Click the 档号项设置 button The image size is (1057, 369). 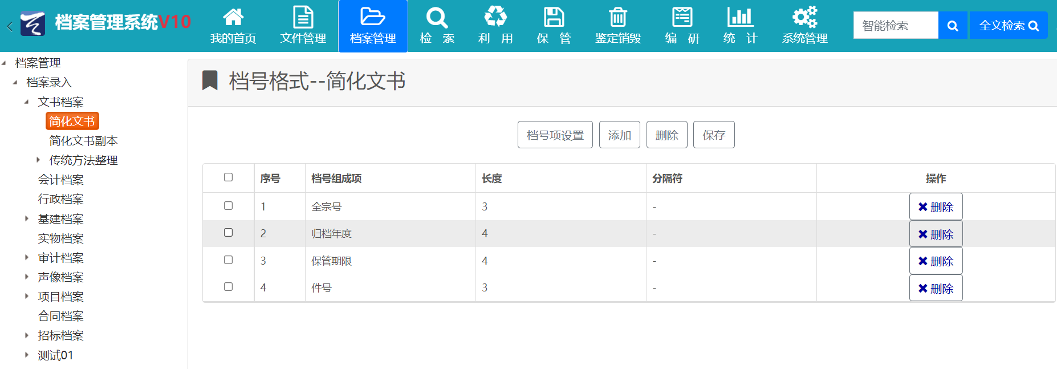point(555,135)
